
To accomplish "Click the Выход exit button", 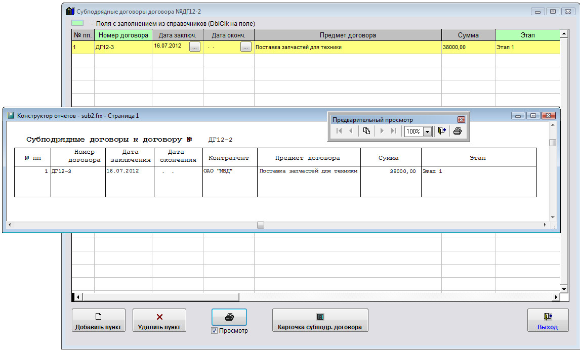I will (x=547, y=321).
